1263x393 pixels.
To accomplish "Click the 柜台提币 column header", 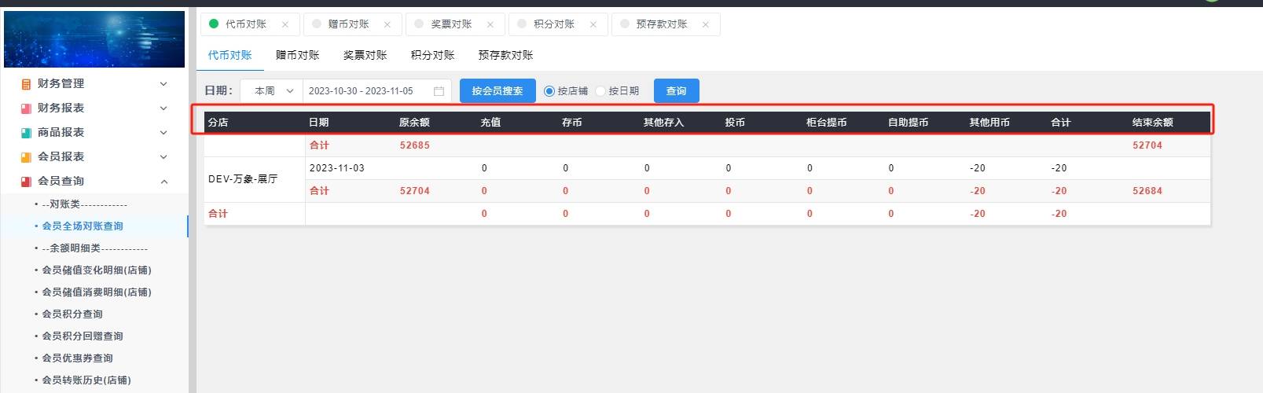I will click(827, 123).
